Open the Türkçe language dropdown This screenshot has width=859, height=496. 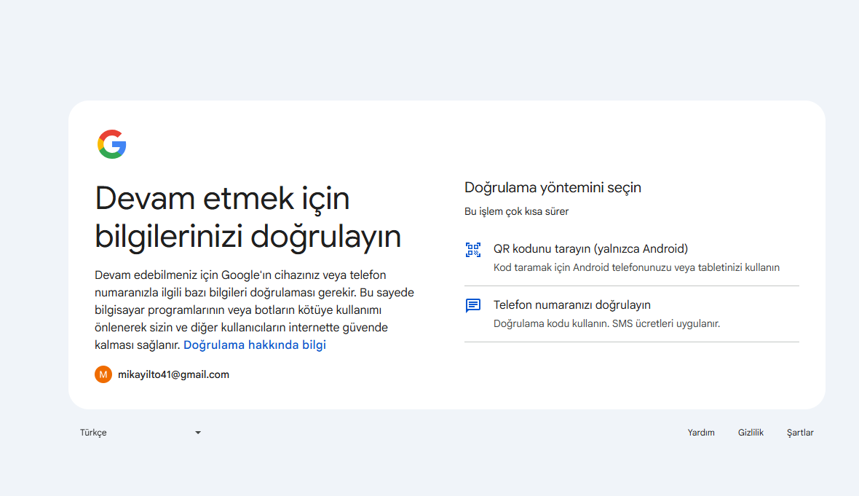point(140,433)
